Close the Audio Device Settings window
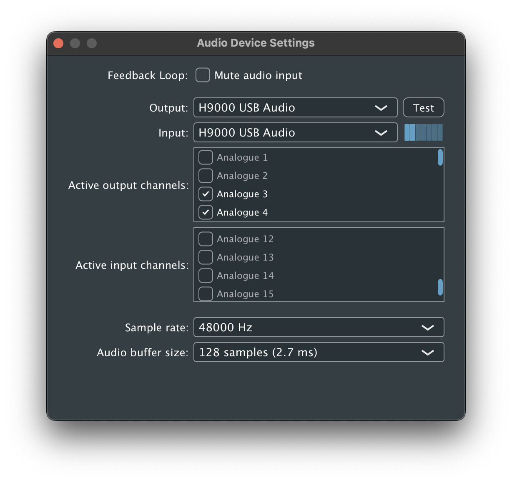Screen dimensions: 512x482 59,43
